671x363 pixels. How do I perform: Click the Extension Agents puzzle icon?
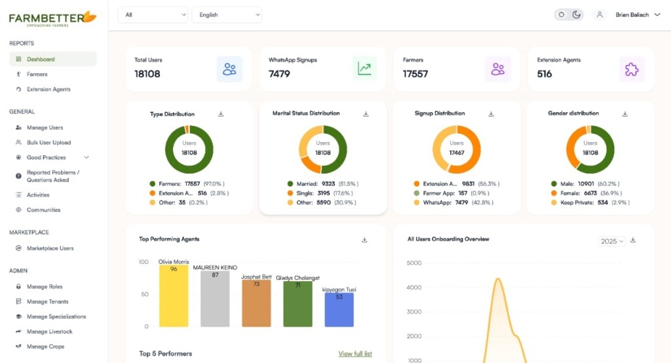pos(632,69)
